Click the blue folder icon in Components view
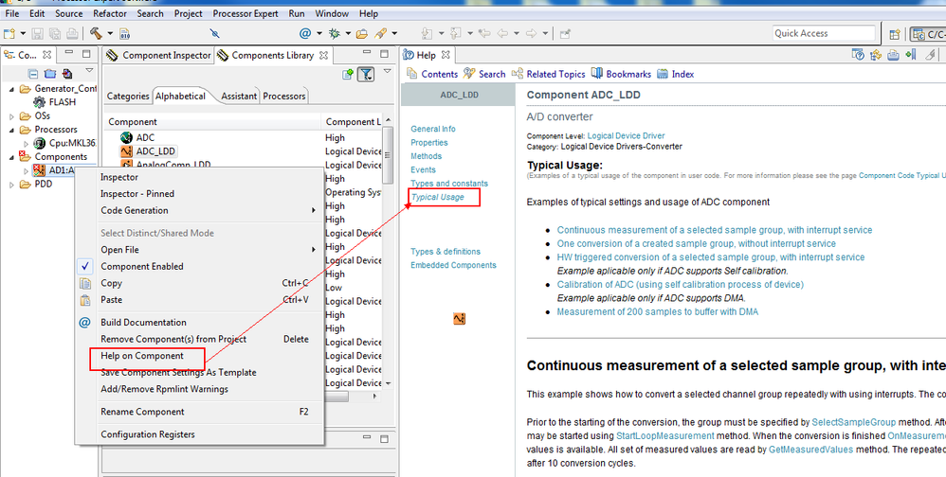 tap(50, 74)
